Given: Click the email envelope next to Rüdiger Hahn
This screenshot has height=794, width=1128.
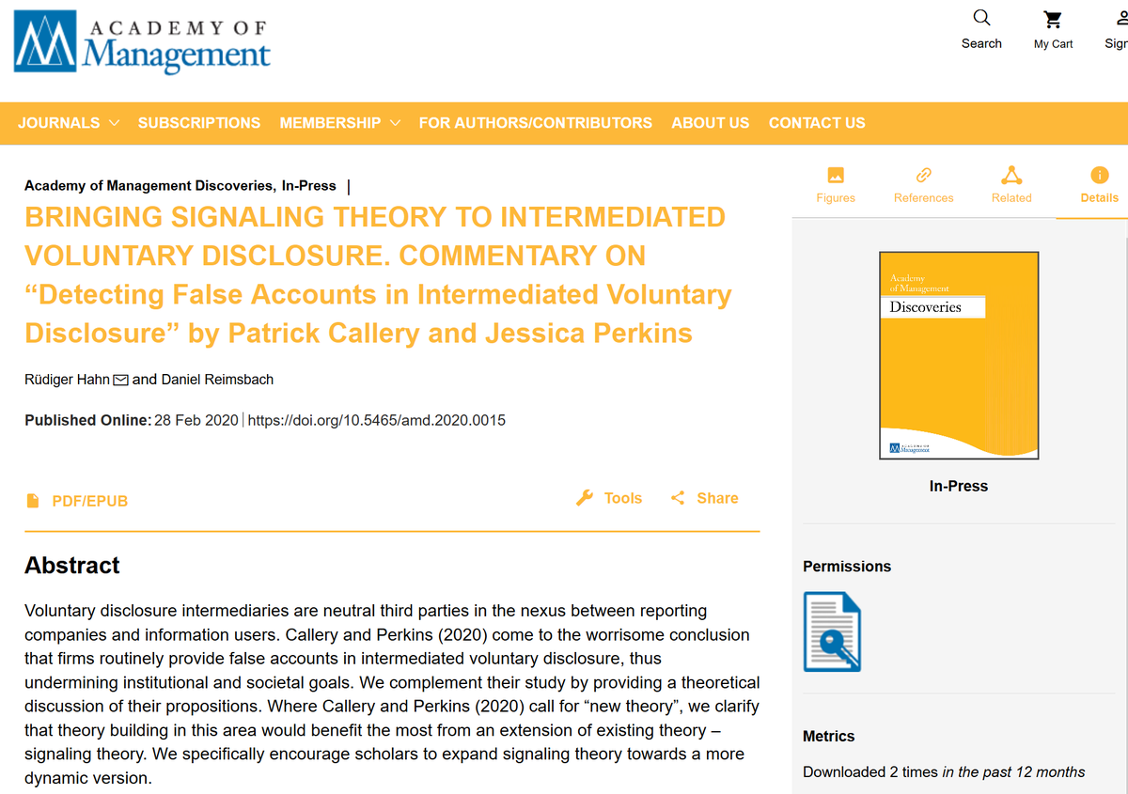Looking at the screenshot, I should coord(120,381).
